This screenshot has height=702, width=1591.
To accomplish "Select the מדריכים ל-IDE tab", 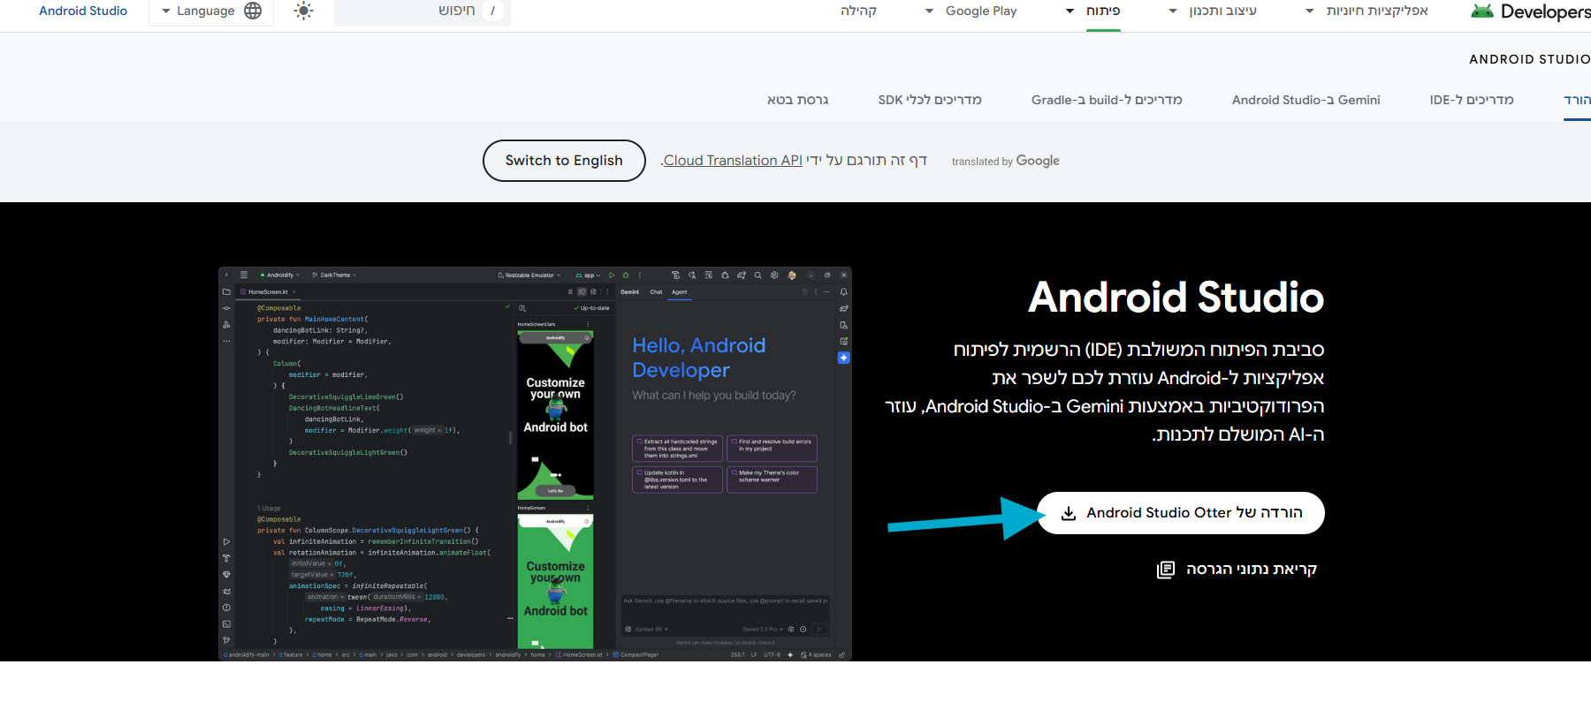I will (x=1472, y=100).
